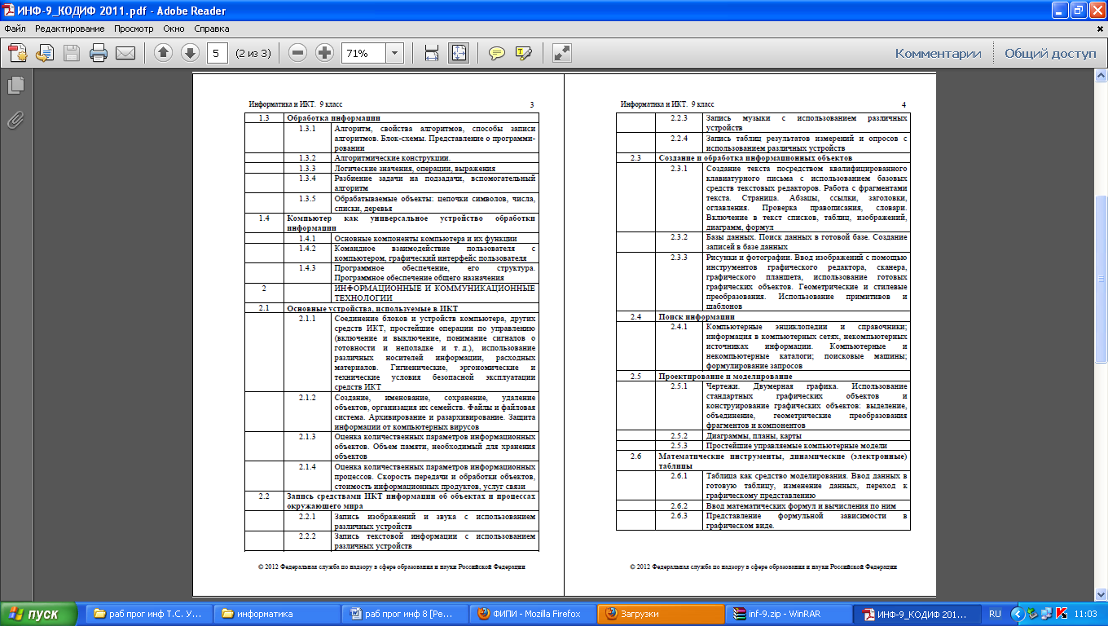Image resolution: width=1108 pixels, height=626 pixels.
Task: Go to next page with down arrow
Action: pyautogui.click(x=190, y=53)
